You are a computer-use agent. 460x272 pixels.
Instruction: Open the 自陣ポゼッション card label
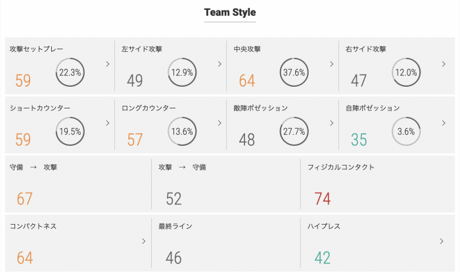coord(373,108)
